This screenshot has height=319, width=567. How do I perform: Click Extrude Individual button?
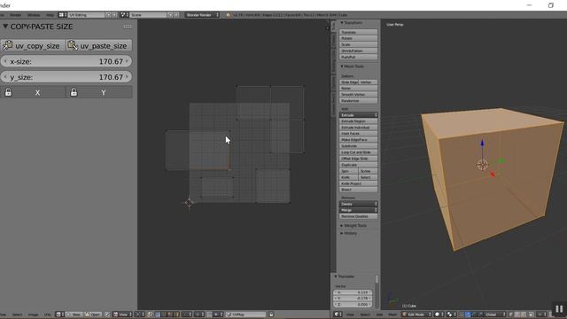click(x=358, y=128)
